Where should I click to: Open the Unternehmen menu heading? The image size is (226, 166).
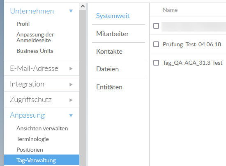pyautogui.click(x=32, y=11)
